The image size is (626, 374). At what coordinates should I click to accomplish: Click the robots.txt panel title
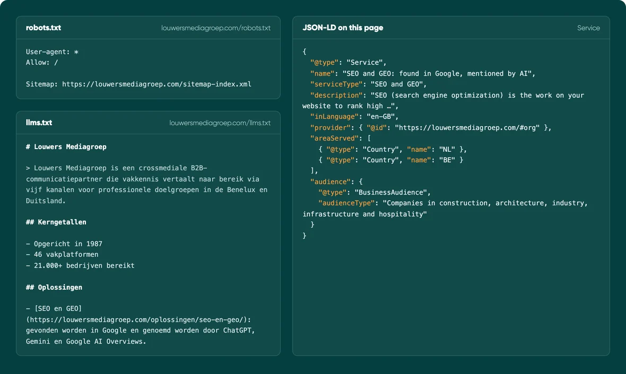pyautogui.click(x=43, y=28)
